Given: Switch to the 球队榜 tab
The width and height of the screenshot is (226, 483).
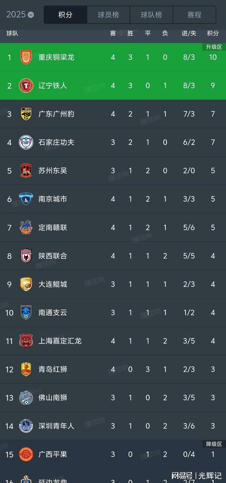Looking at the screenshot, I should 151,15.
